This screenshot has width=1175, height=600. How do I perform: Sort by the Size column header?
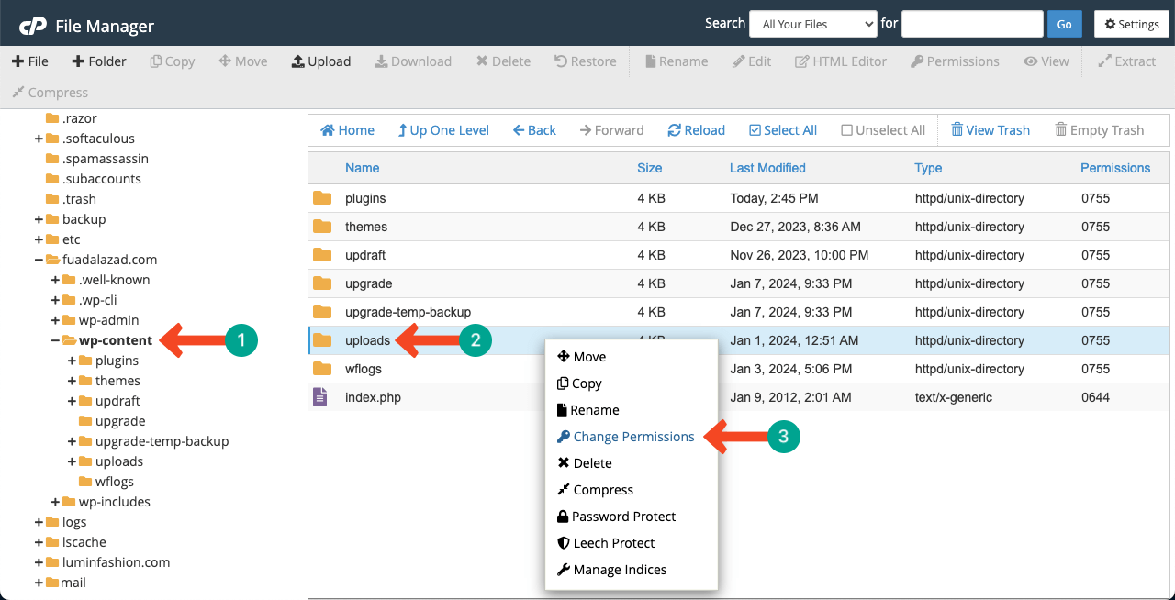[x=649, y=168]
